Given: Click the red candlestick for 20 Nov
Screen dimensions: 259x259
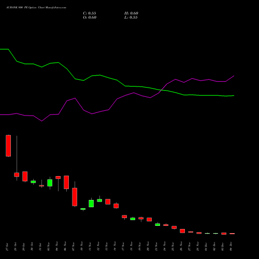Looking at the screenshot, I should tap(149, 220).
